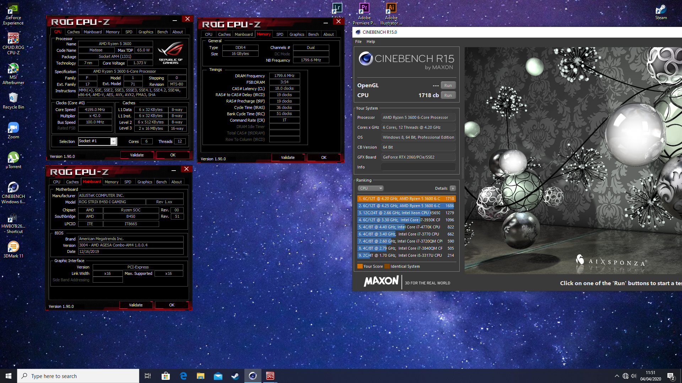This screenshot has height=383, width=682.
Task: Open Cinebench File menu
Action: coord(358,41)
